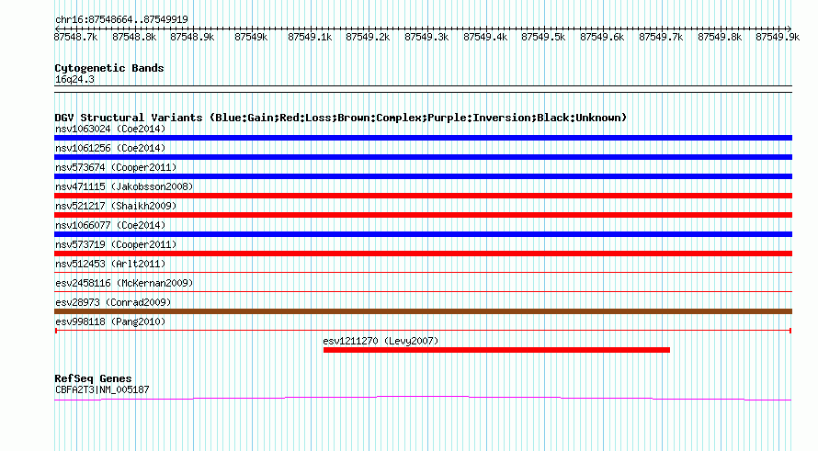Click the 87549k ruler tick label
The width and height of the screenshot is (818, 451).
click(251, 37)
